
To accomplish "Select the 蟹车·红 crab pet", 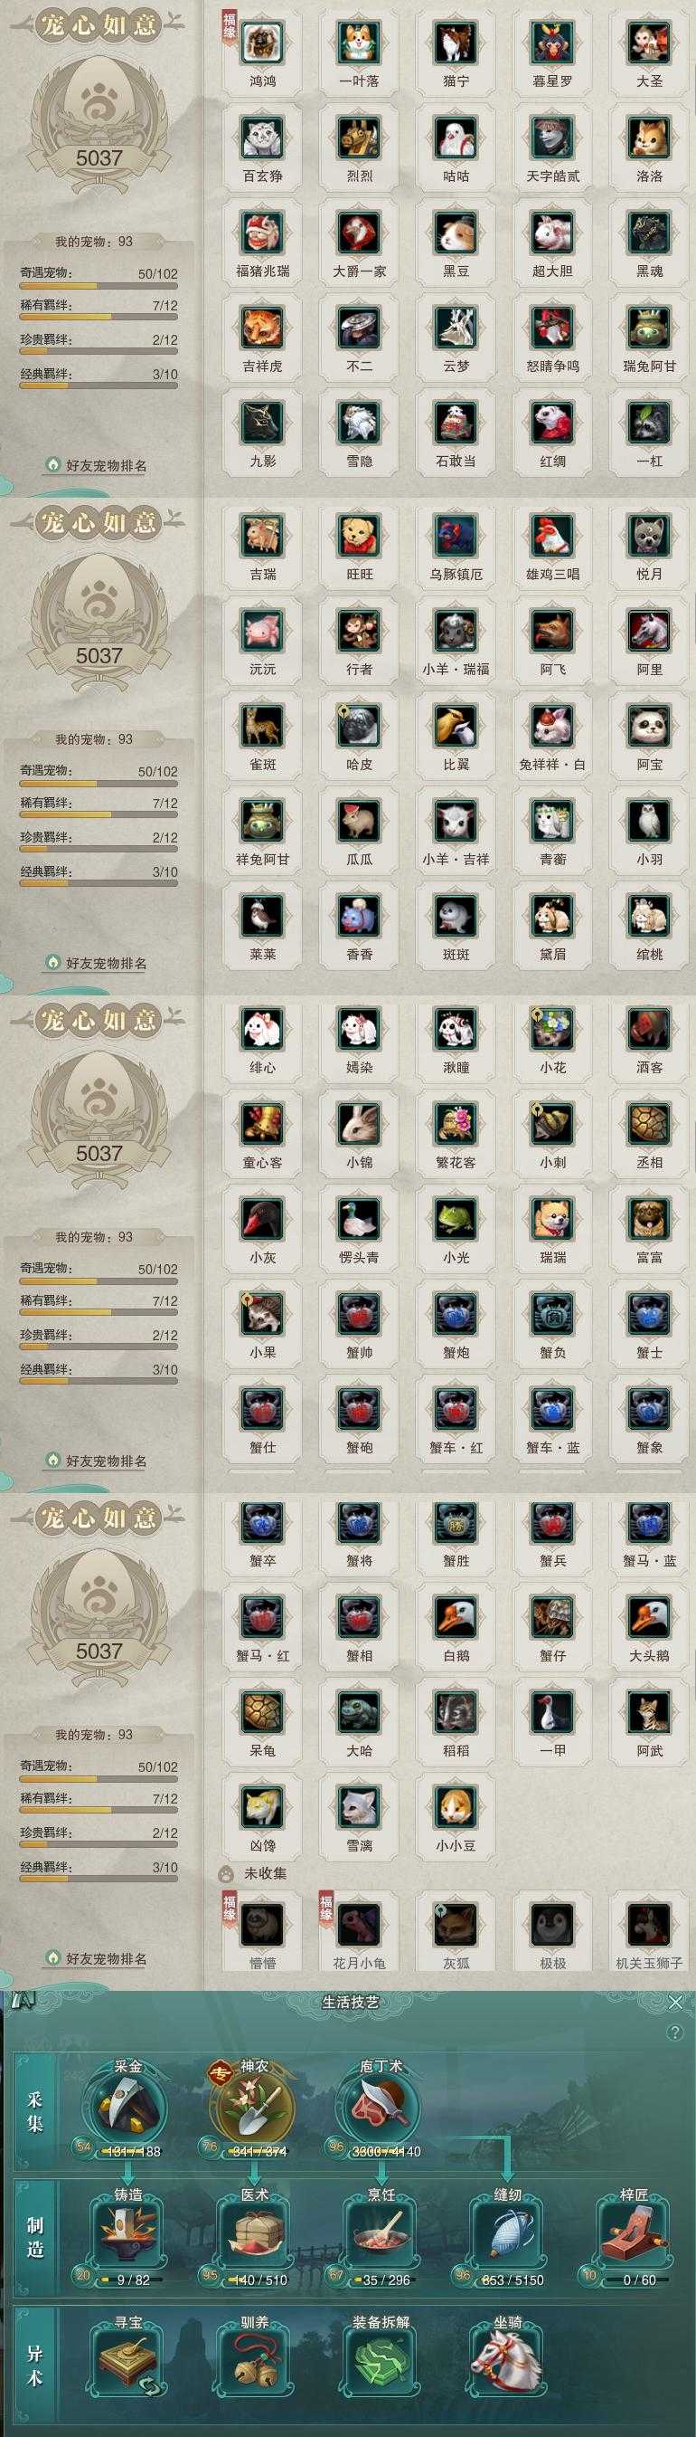I will pyautogui.click(x=456, y=1410).
